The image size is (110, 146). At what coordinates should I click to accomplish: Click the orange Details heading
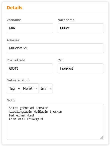pos(14,8)
